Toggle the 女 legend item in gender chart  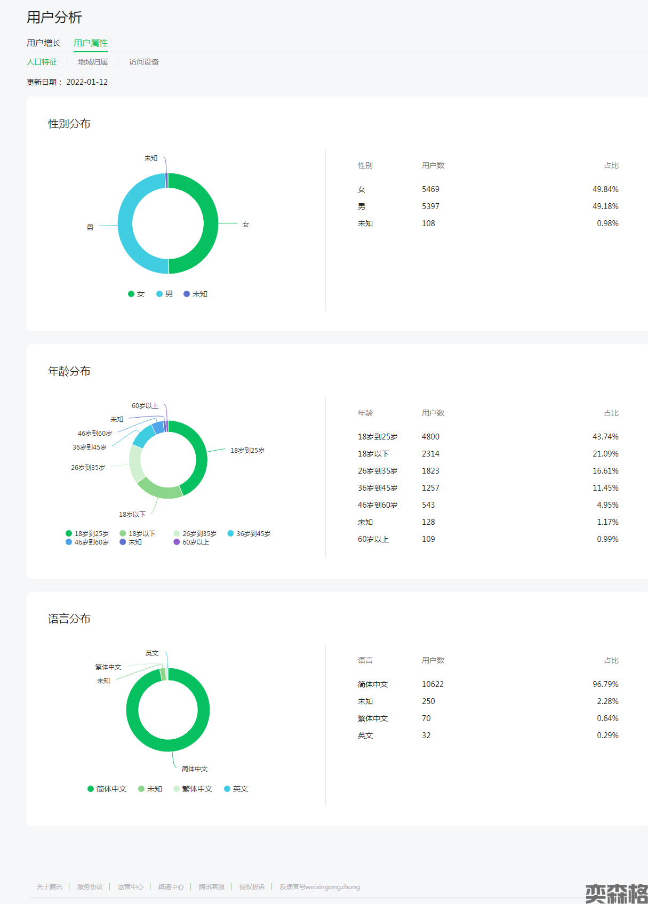click(137, 294)
